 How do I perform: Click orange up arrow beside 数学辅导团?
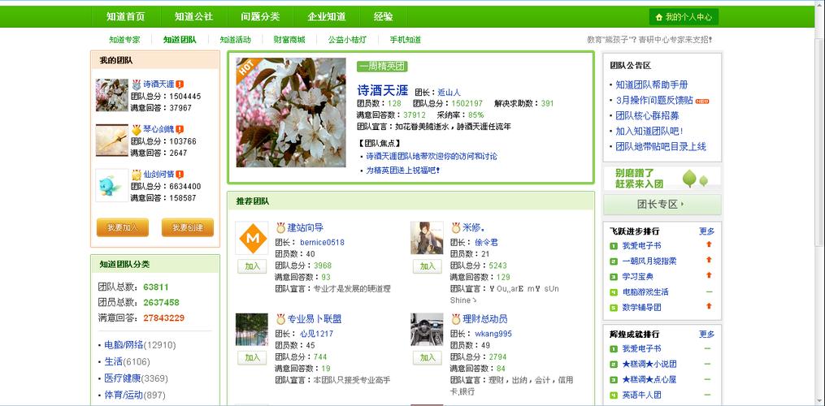click(709, 306)
